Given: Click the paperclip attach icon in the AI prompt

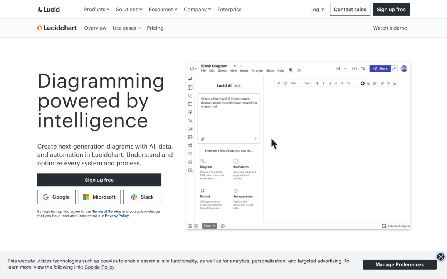Looking at the screenshot, I should [203, 139].
